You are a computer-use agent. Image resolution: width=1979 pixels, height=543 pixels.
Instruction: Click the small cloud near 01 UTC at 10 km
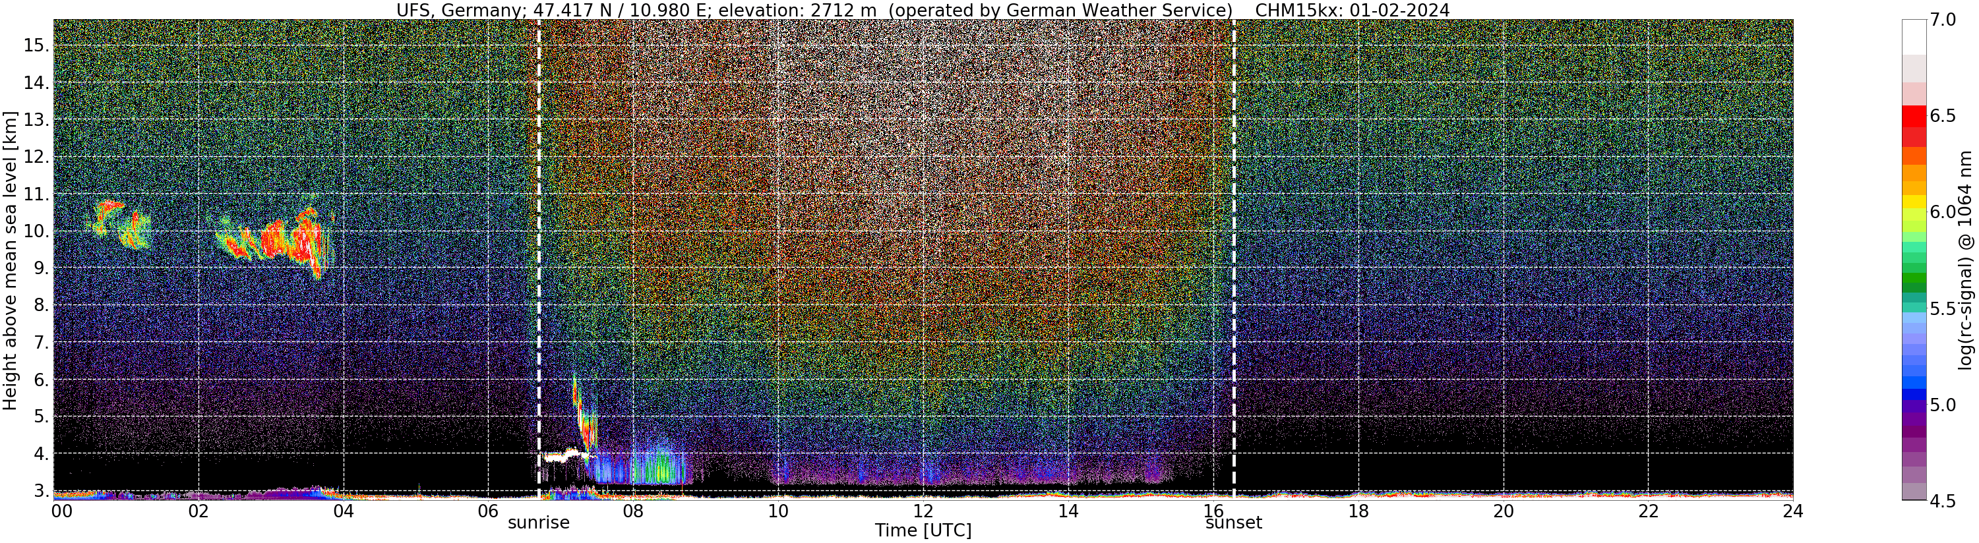coord(119,223)
